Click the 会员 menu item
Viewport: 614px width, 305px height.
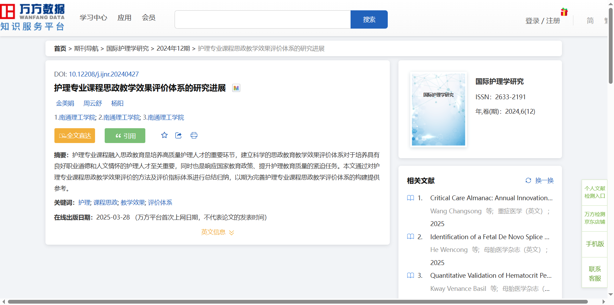click(x=148, y=18)
